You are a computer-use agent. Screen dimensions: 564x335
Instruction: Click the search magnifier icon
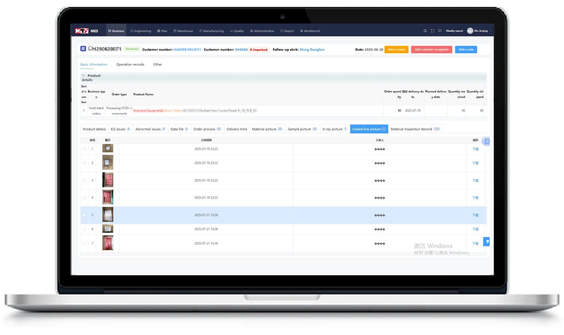coord(425,31)
